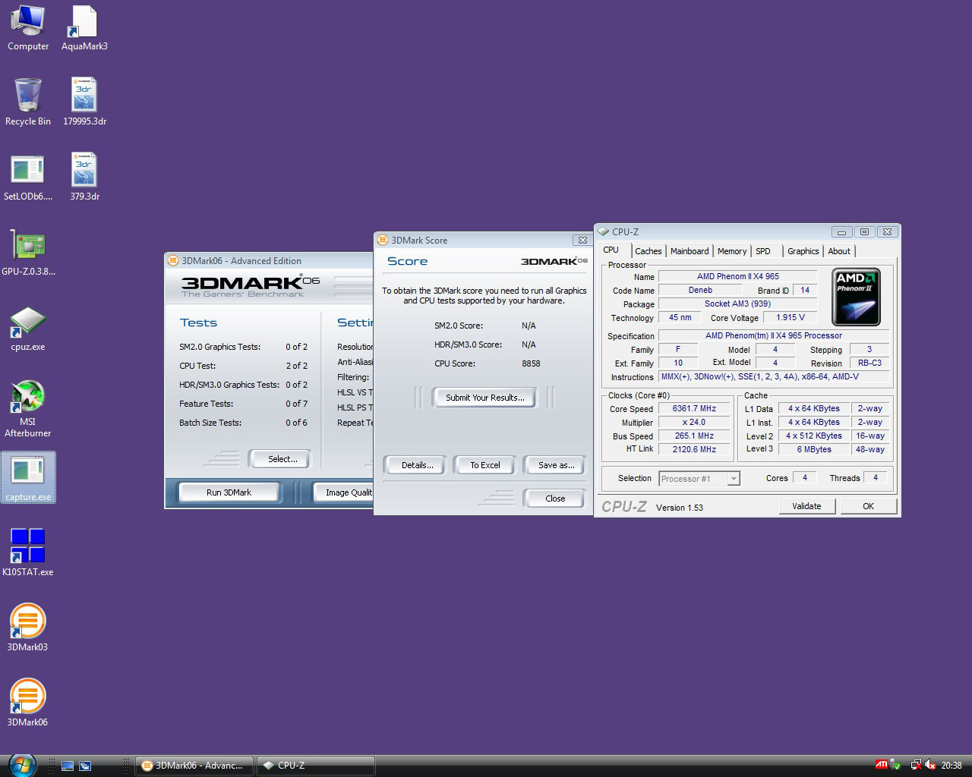The width and height of the screenshot is (972, 777).
Task: Click the Code Name value Deneb
Action: point(700,290)
